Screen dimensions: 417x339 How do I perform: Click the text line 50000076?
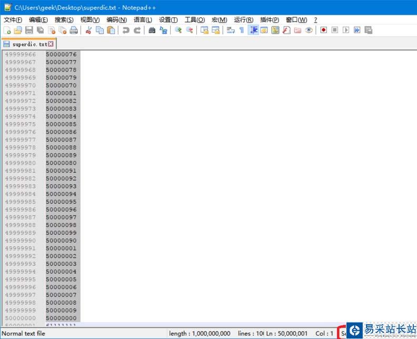pyautogui.click(x=61, y=54)
